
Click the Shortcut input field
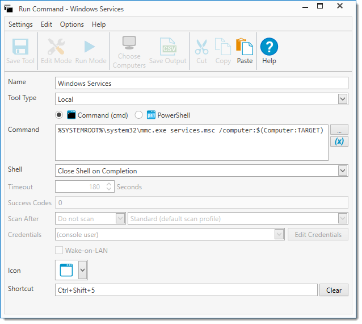(186, 290)
